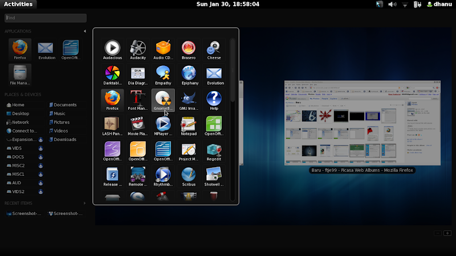Image resolution: width=456 pixels, height=256 pixels.
Task: Open Cheese webcam app
Action: 214,50
